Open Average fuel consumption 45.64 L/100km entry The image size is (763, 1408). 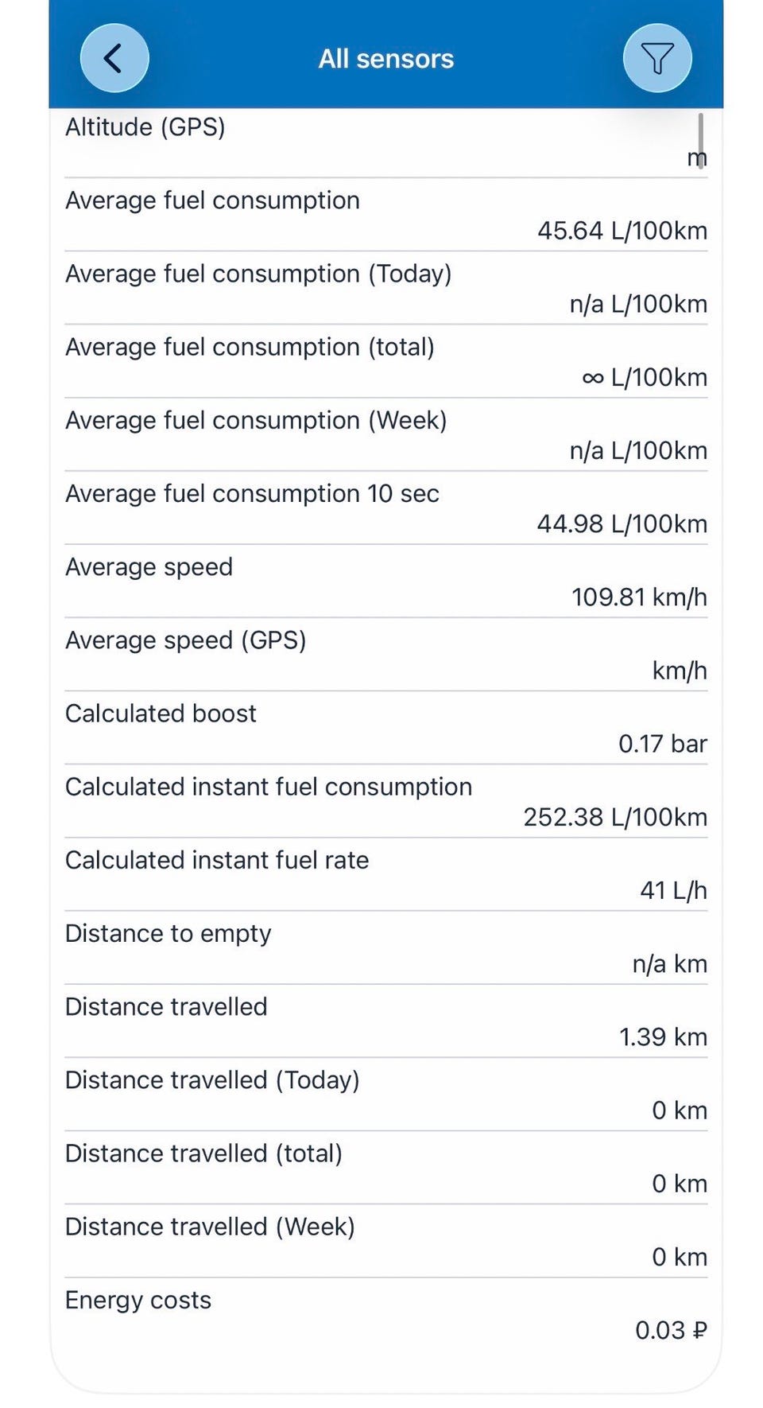coord(386,215)
